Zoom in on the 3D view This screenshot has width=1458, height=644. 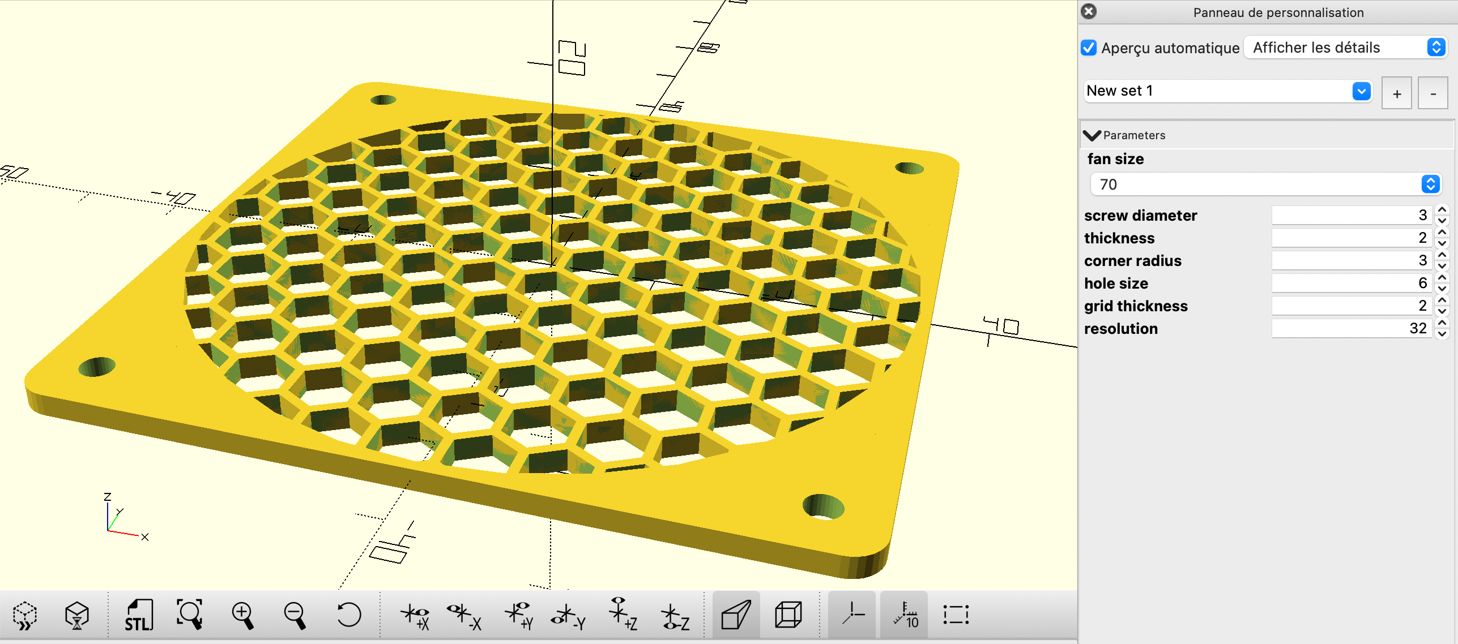click(x=242, y=615)
